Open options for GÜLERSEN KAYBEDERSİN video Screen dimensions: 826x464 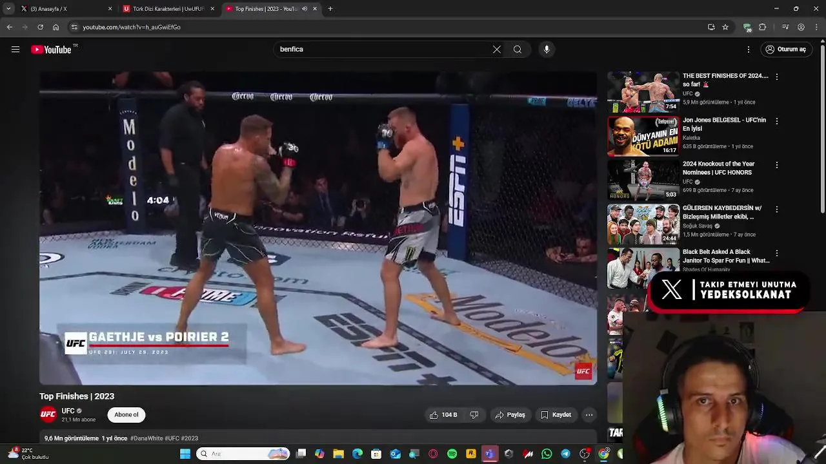tap(777, 209)
